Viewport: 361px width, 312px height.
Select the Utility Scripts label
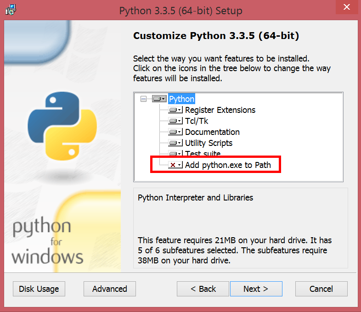[209, 143]
